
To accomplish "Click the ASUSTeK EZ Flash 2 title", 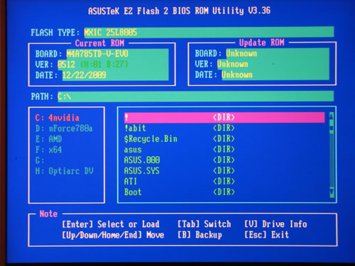I will (x=180, y=11).
